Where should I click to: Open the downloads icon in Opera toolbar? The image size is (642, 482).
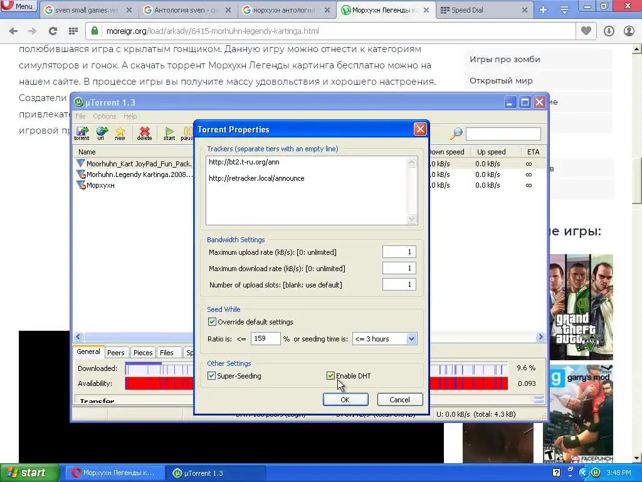pos(609,31)
